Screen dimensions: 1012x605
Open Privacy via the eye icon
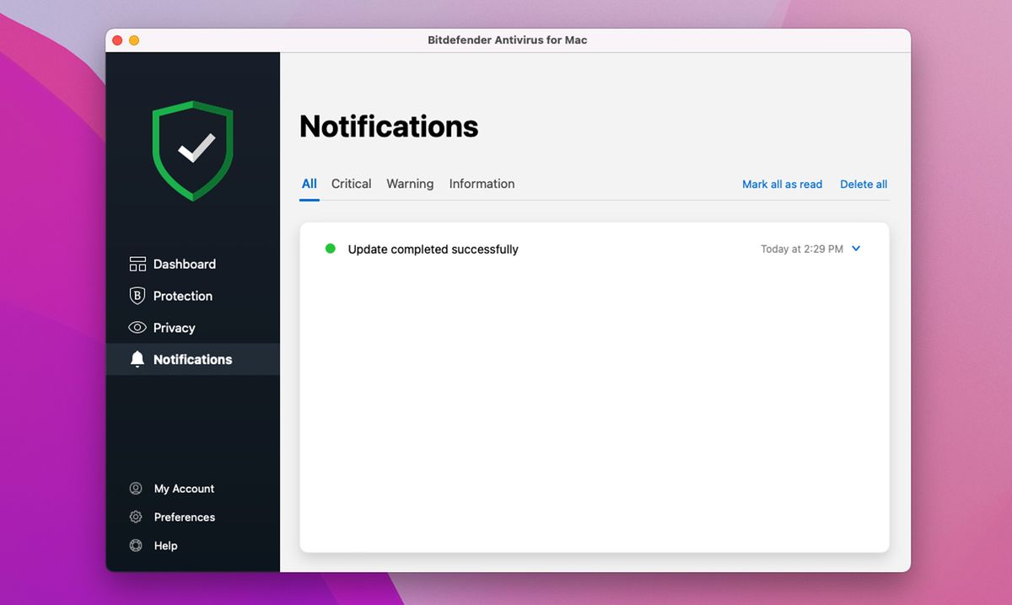point(137,328)
